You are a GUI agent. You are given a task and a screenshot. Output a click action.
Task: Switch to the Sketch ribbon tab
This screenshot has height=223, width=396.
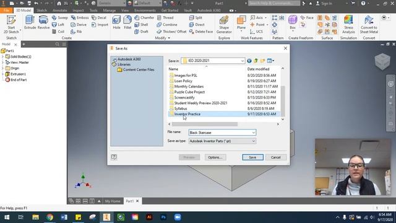[x=41, y=11]
